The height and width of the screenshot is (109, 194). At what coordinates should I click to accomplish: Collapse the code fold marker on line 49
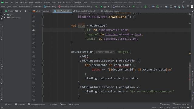point(42,61)
